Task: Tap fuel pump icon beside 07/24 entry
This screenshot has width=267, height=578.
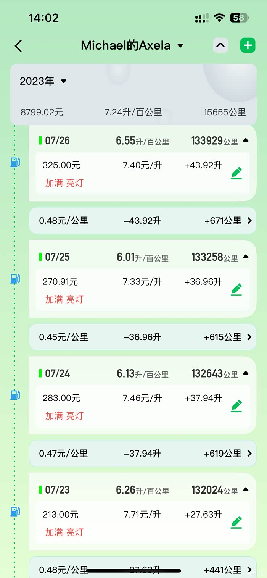Action: [x=15, y=395]
